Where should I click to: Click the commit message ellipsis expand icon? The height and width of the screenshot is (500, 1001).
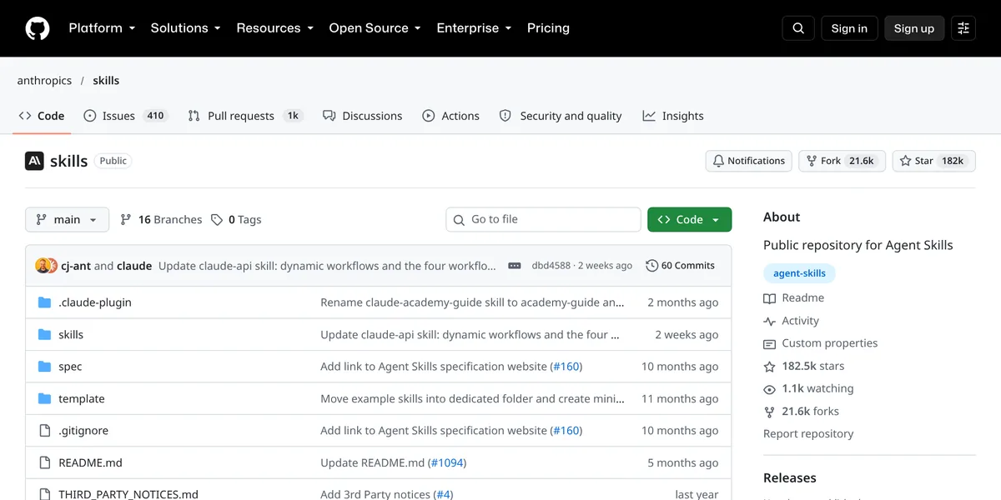click(x=515, y=266)
